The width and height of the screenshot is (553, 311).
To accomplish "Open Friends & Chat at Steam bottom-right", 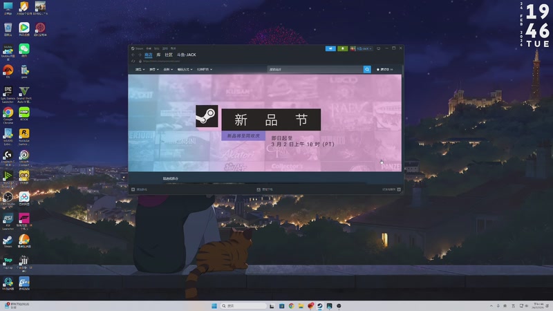I will 391,189.
